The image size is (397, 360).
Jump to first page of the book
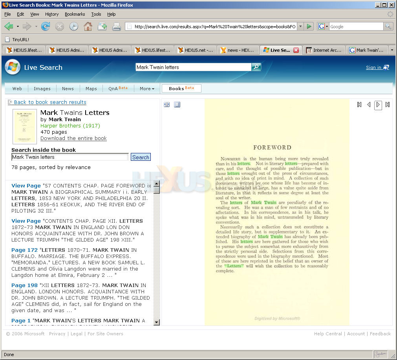click(359, 105)
